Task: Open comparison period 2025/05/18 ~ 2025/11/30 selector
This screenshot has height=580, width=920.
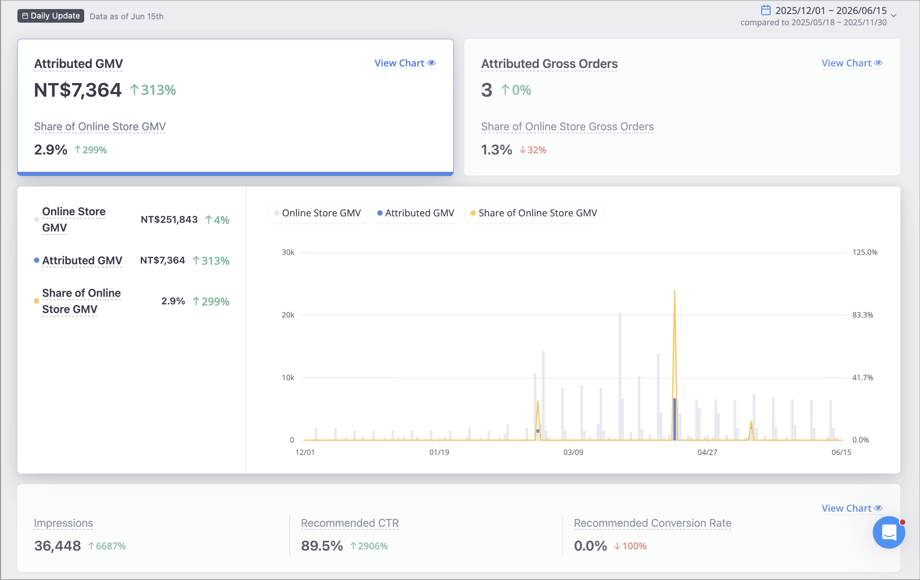Action: (813, 22)
